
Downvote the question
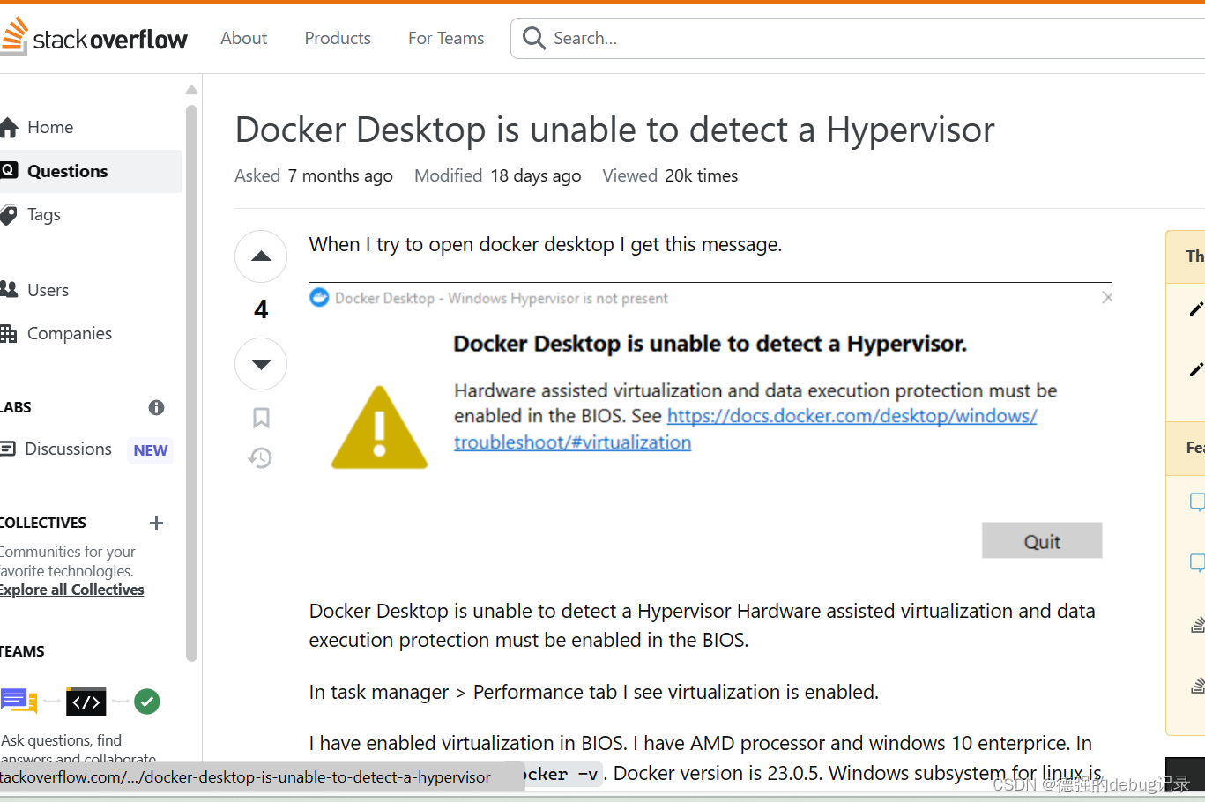click(261, 364)
